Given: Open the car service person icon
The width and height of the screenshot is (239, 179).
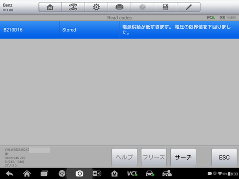Looking at the screenshot, I should 167,174.
